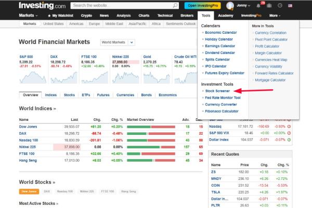Click the clock icon in S&P 500 VIX row

point(289,133)
